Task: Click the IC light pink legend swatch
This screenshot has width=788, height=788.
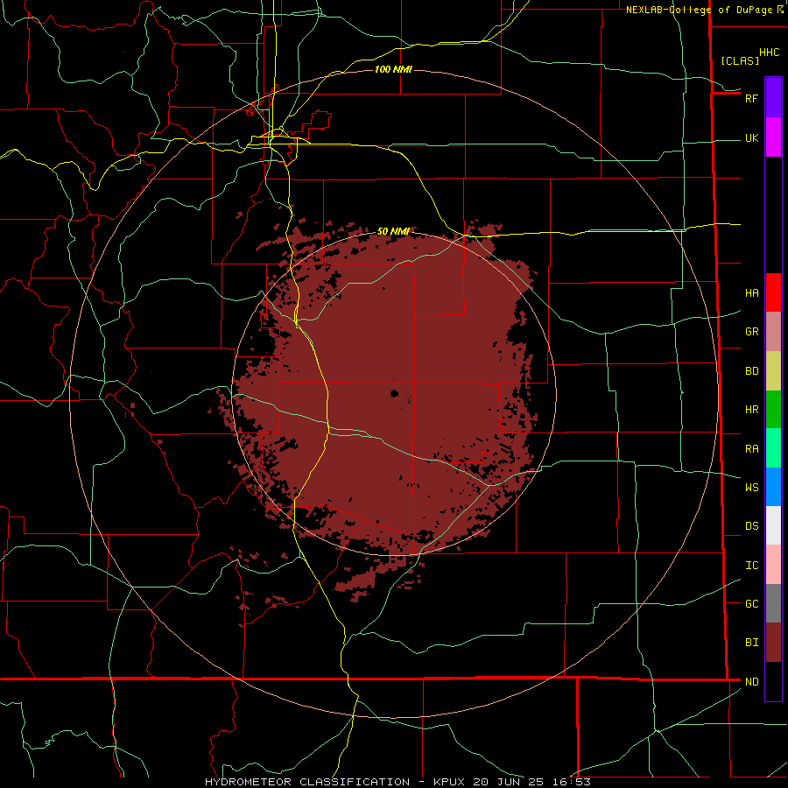Action: (x=773, y=565)
